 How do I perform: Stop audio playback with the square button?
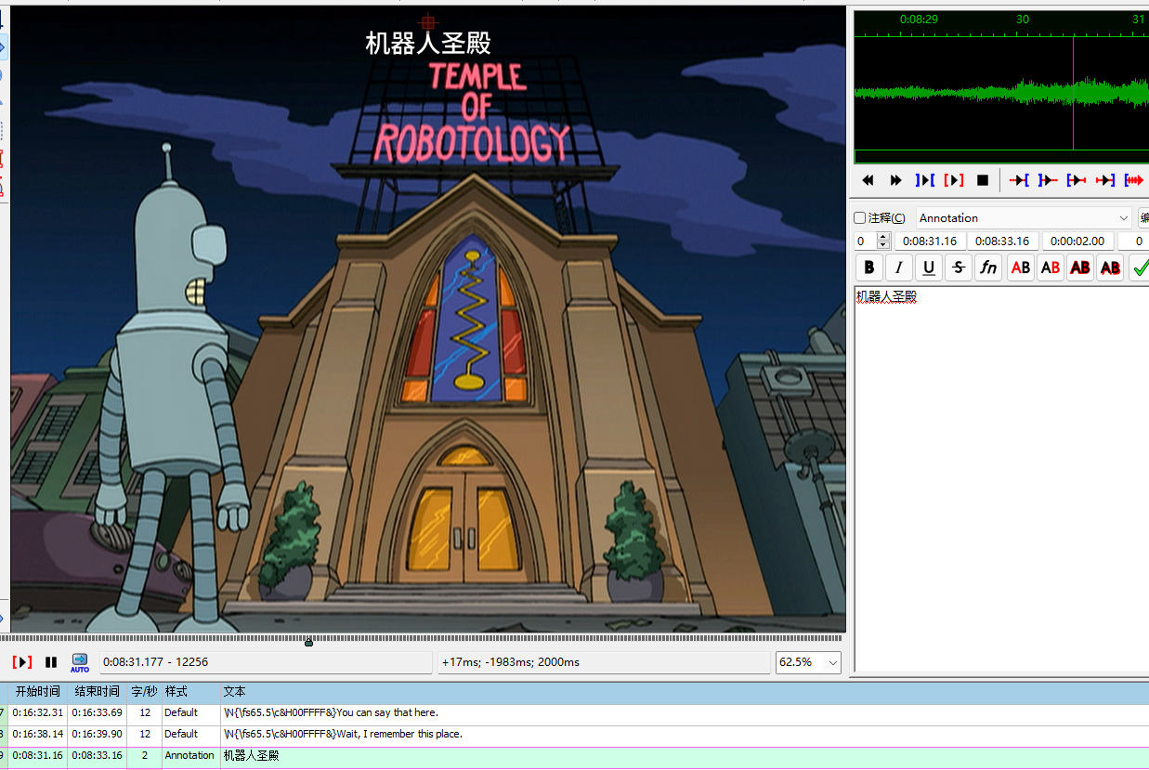click(983, 180)
